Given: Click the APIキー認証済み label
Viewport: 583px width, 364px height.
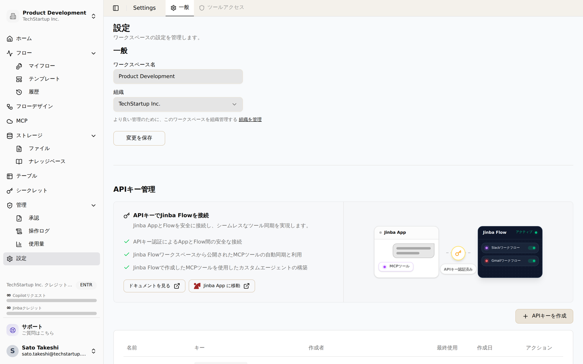Looking at the screenshot, I should pos(458,269).
